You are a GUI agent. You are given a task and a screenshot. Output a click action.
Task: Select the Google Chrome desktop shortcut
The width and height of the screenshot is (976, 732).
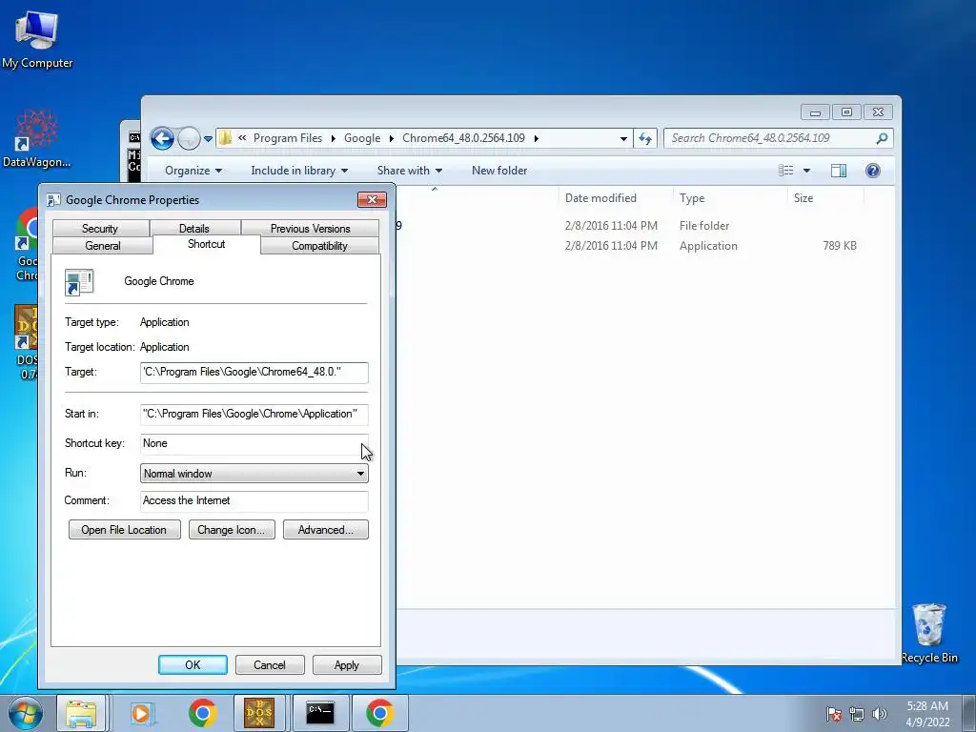pos(28,244)
